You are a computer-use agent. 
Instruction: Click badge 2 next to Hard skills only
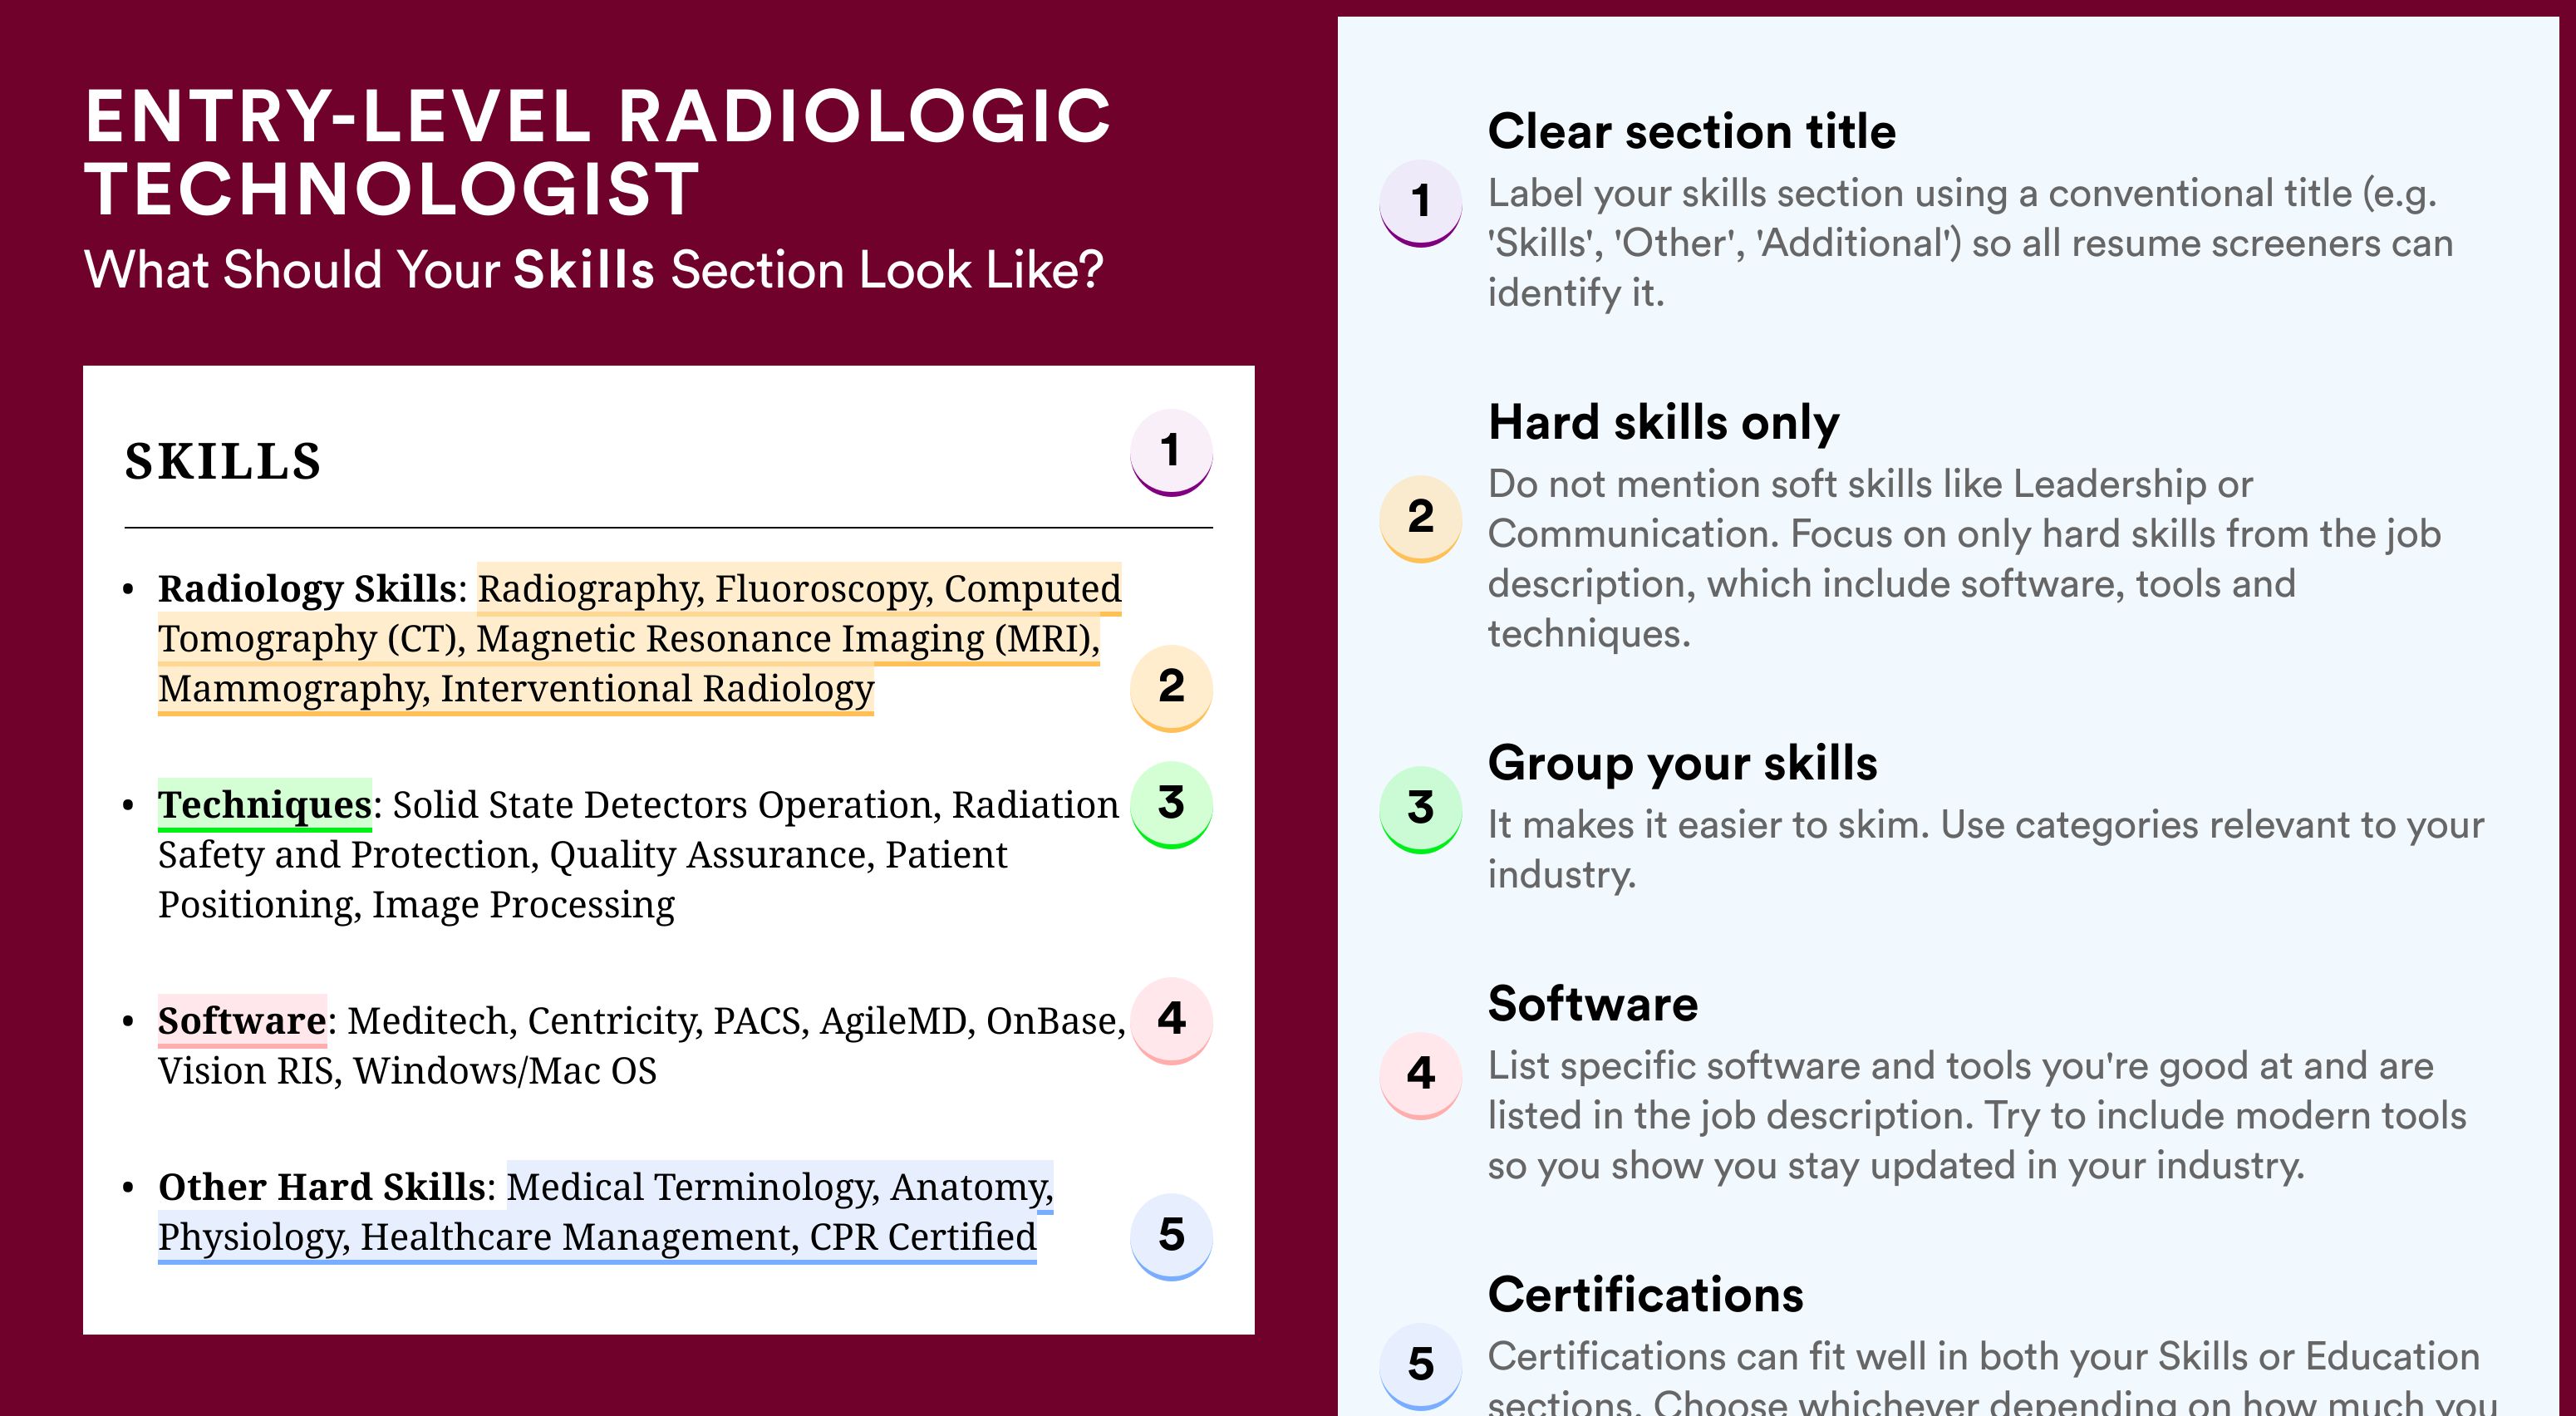pyautogui.click(x=1421, y=518)
